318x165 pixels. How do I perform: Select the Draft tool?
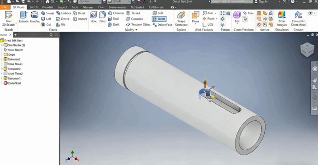coord(113,24)
